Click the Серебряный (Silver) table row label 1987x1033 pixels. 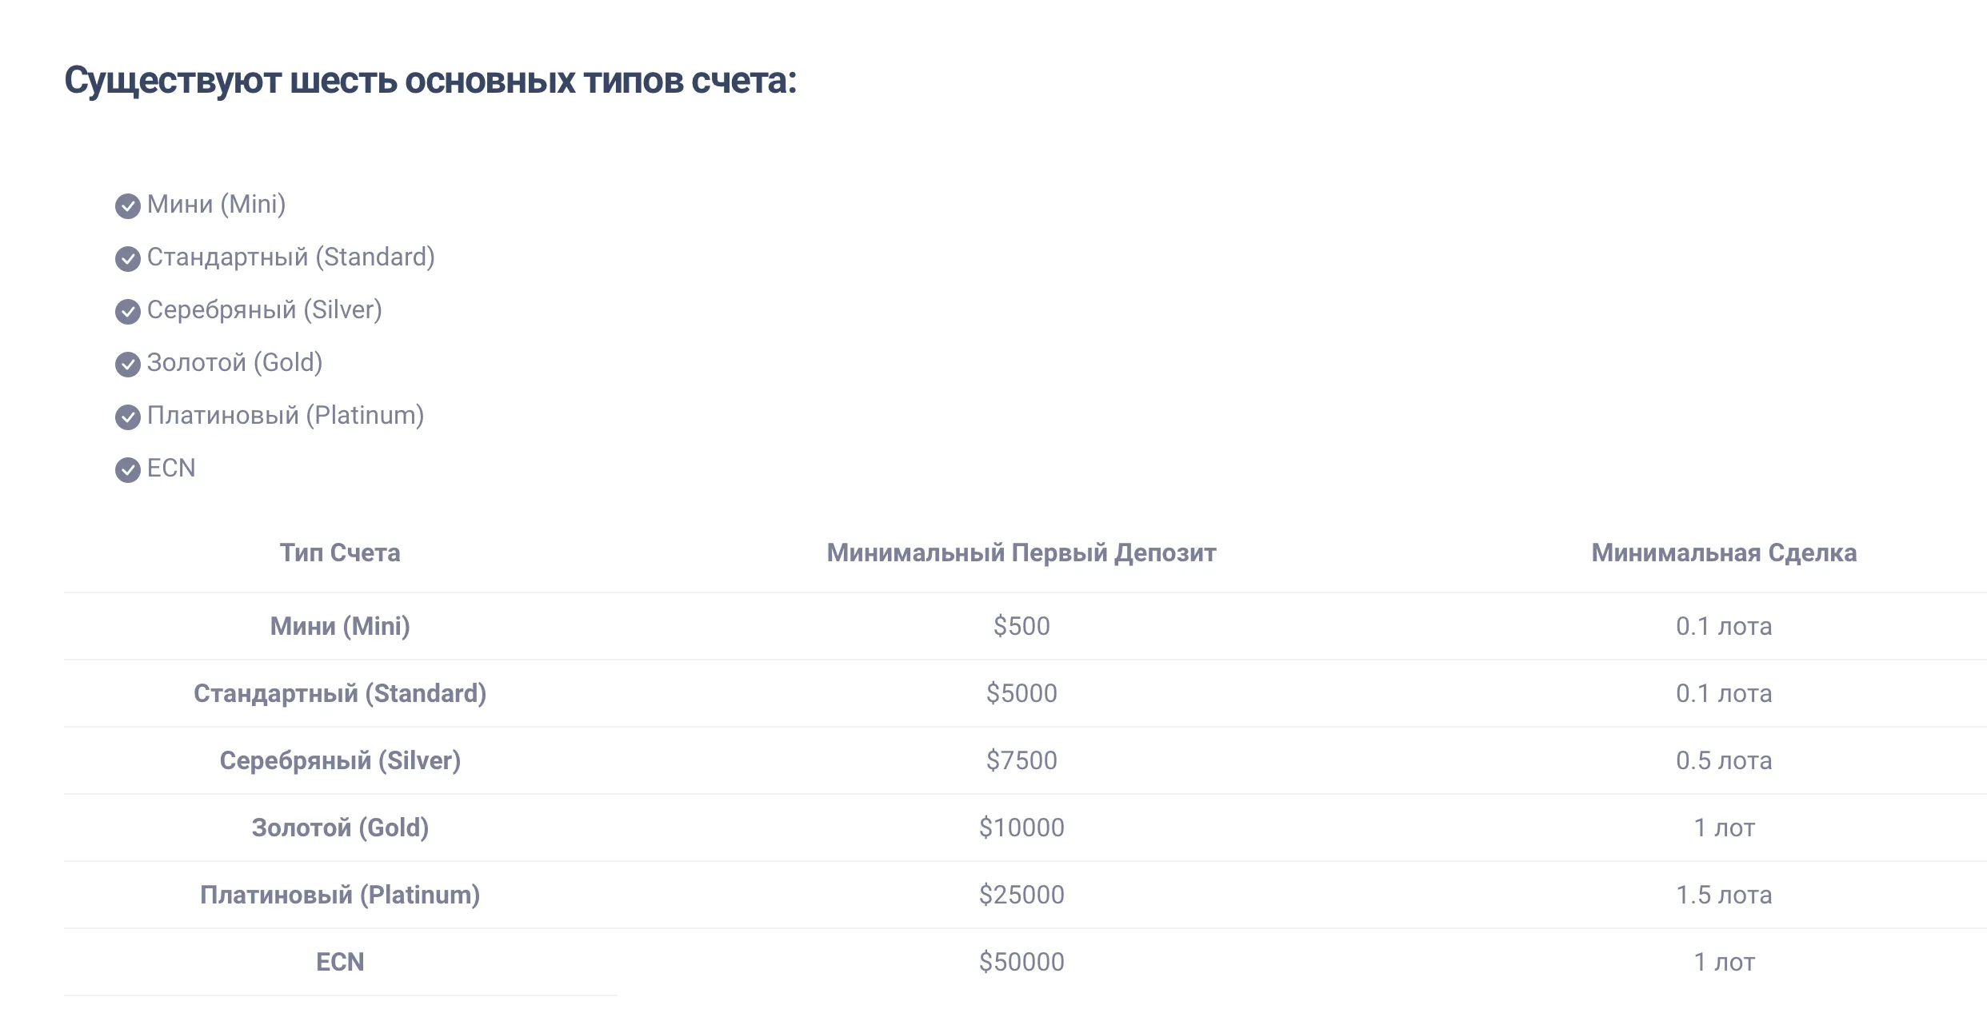point(340,760)
